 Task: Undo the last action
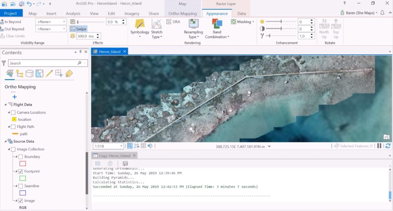[29, 4]
